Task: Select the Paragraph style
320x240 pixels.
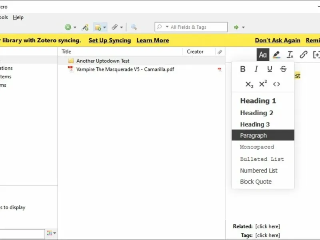Action: pos(263,135)
